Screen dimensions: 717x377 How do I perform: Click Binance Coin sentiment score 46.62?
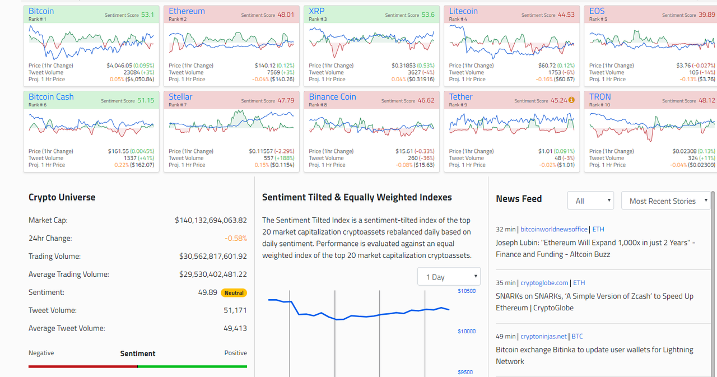tap(426, 100)
